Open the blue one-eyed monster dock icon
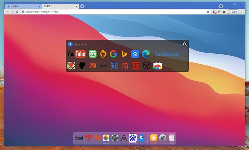 coord(142,138)
